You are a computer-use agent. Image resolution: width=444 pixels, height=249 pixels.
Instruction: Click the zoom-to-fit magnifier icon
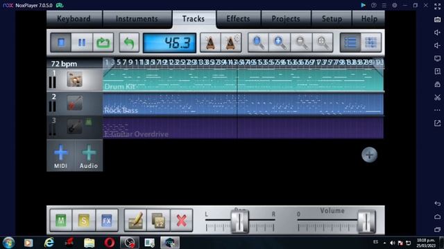pyautogui.click(x=323, y=43)
